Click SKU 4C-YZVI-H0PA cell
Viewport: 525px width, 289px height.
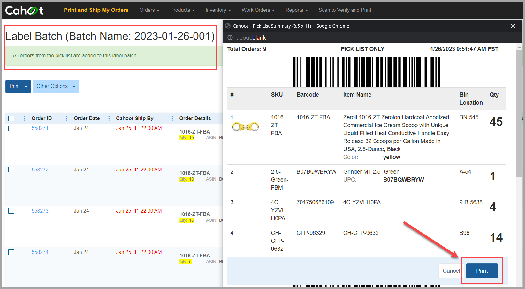point(278,210)
